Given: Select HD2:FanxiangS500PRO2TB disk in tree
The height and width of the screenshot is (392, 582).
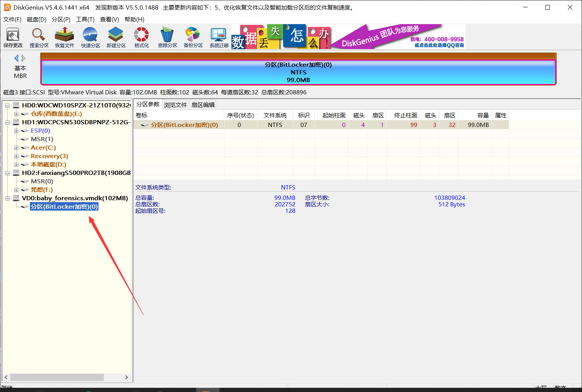Looking at the screenshot, I should click(76, 173).
